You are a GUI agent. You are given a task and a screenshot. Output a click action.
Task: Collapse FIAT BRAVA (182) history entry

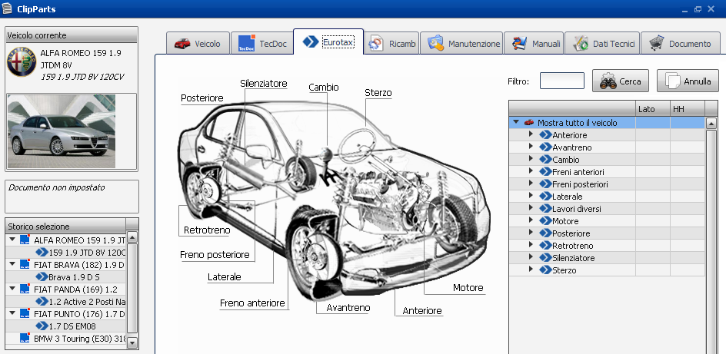(12, 264)
